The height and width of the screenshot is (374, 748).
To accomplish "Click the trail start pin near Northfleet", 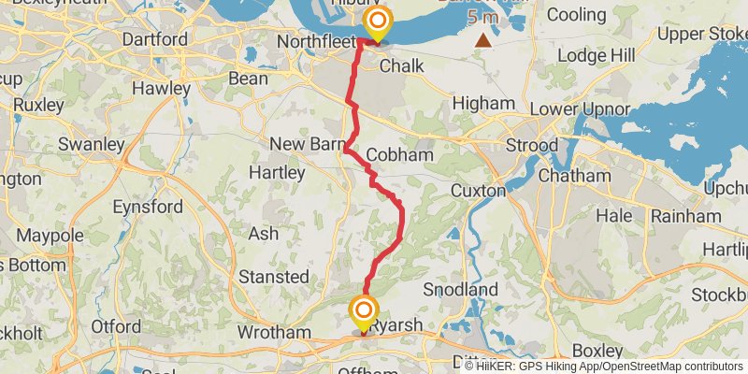I will [378, 24].
